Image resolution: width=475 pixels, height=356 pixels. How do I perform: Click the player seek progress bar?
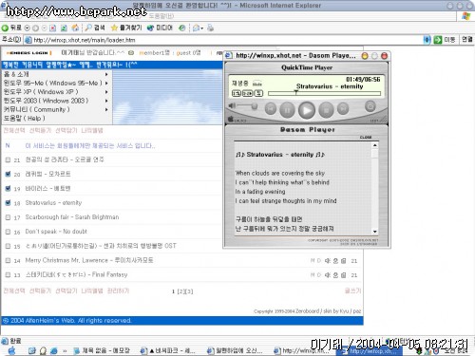[324, 93]
